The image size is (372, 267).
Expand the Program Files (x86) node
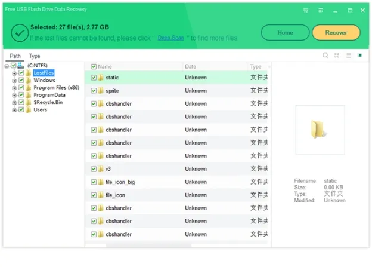click(14, 88)
